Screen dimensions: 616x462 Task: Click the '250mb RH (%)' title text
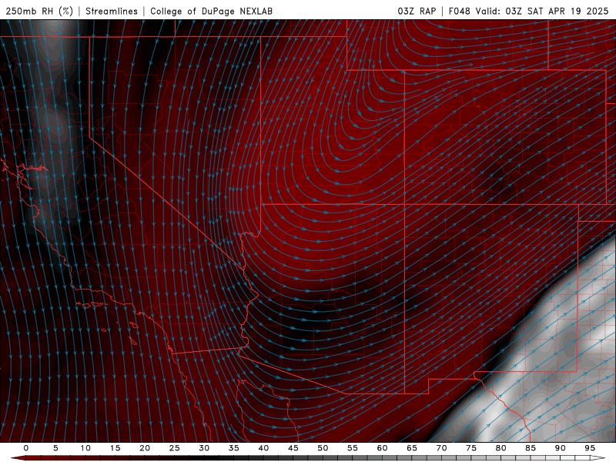[39, 11]
